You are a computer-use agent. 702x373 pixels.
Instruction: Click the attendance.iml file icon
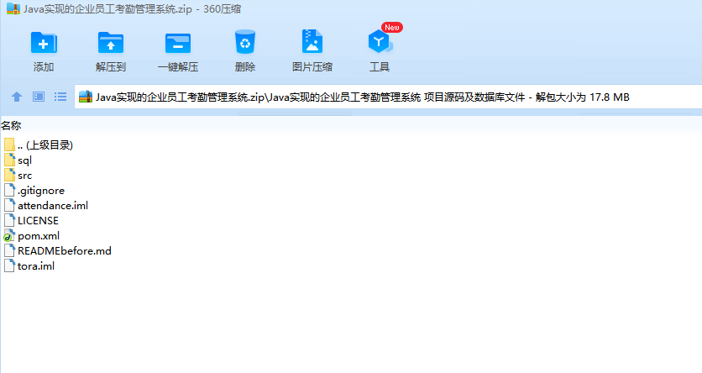tap(9, 206)
